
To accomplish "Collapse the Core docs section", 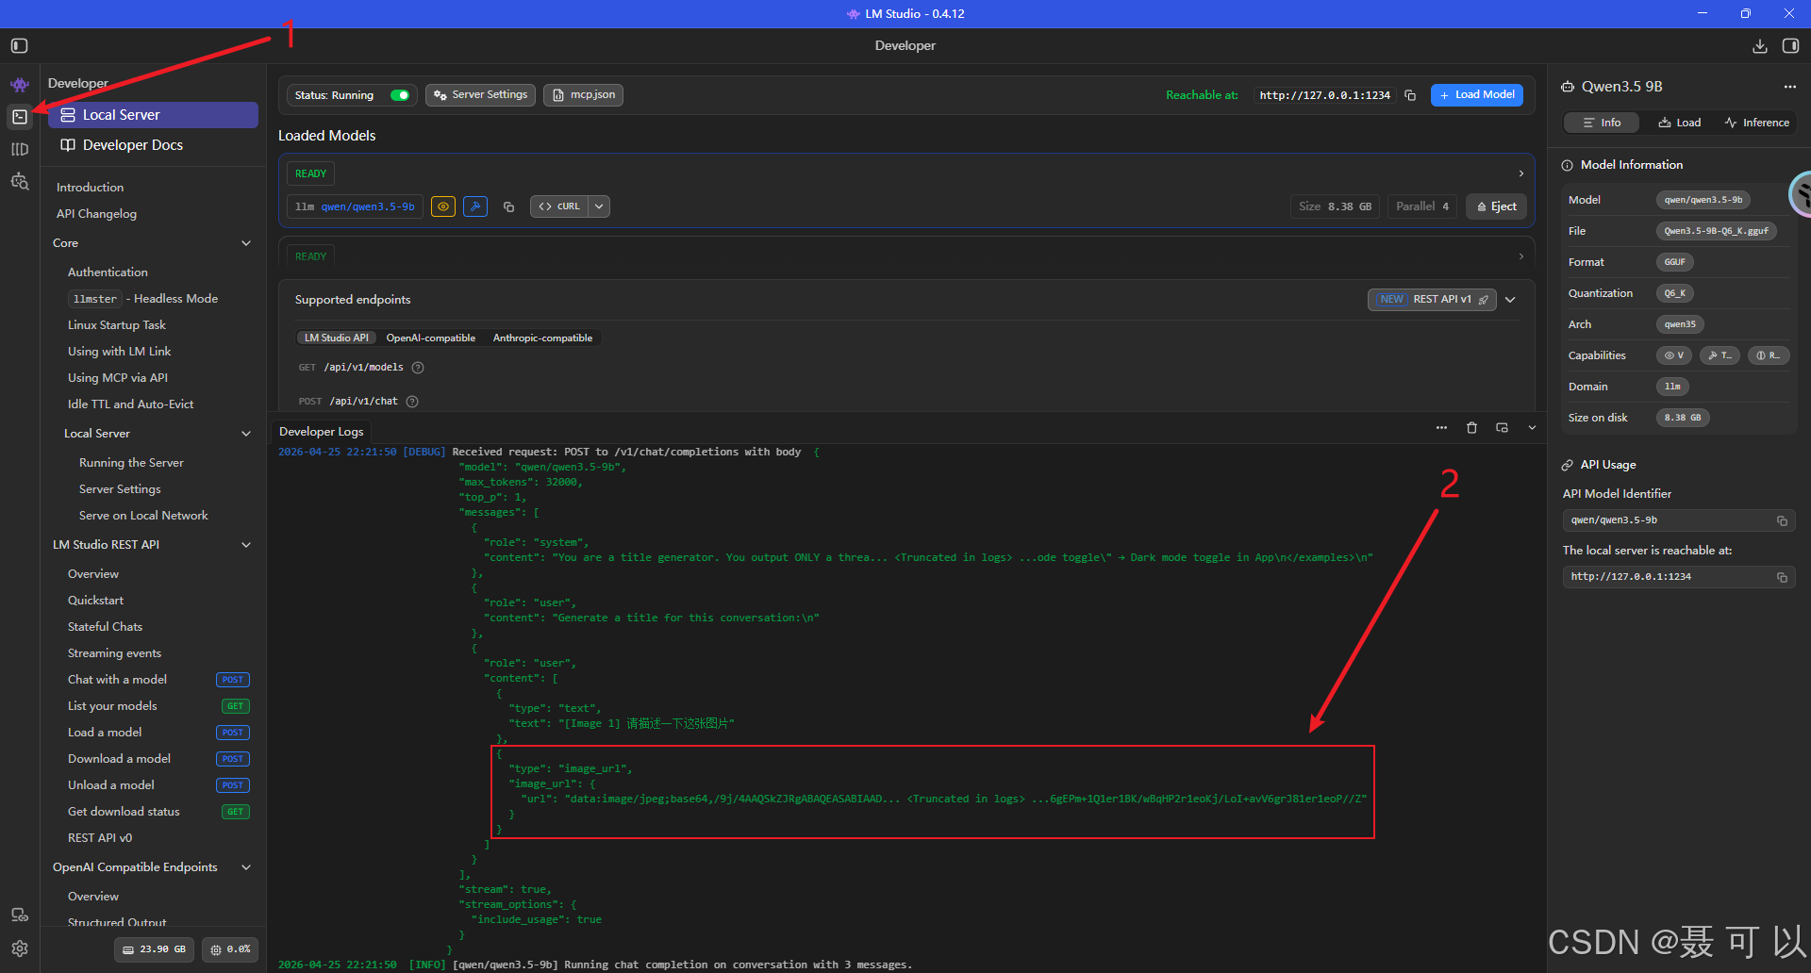I will [x=246, y=243].
